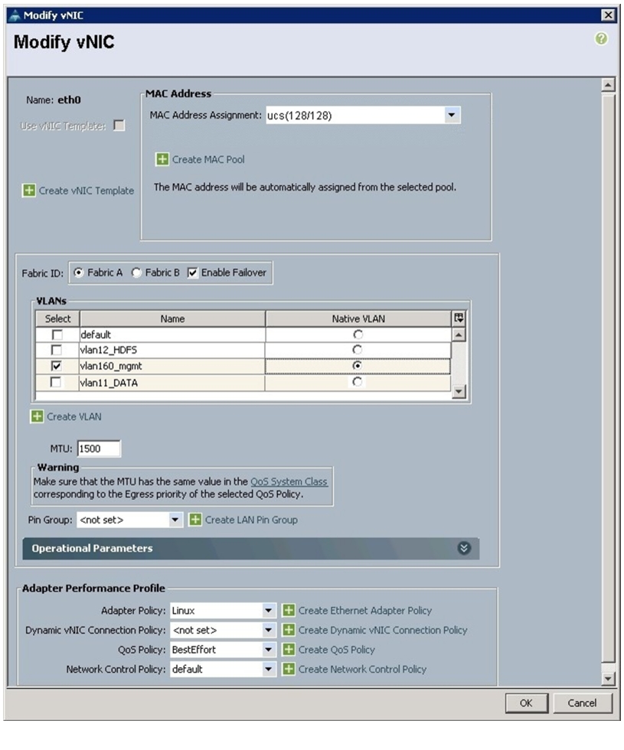Image resolution: width=624 pixels, height=750 pixels.
Task: Open the QoS System Class link
Action: (x=289, y=481)
